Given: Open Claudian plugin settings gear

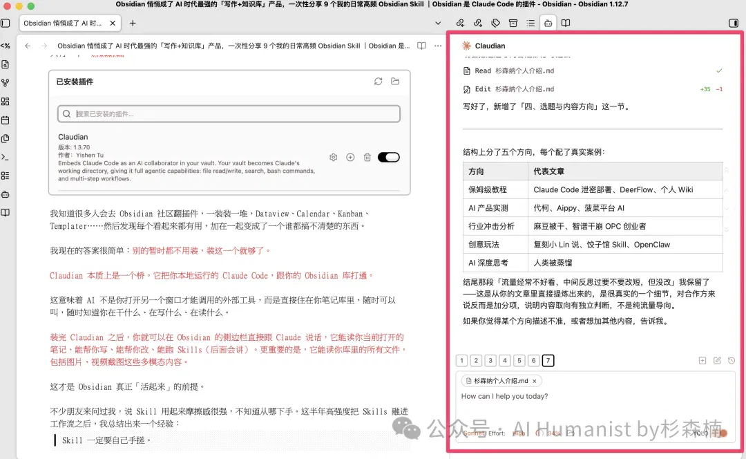Looking at the screenshot, I should [x=333, y=157].
